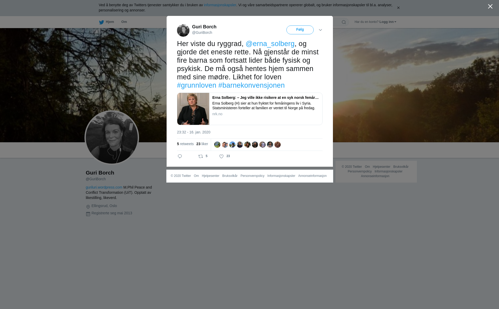Click the @erna_solberg mention link
This screenshot has width=499, height=309.
(270, 44)
